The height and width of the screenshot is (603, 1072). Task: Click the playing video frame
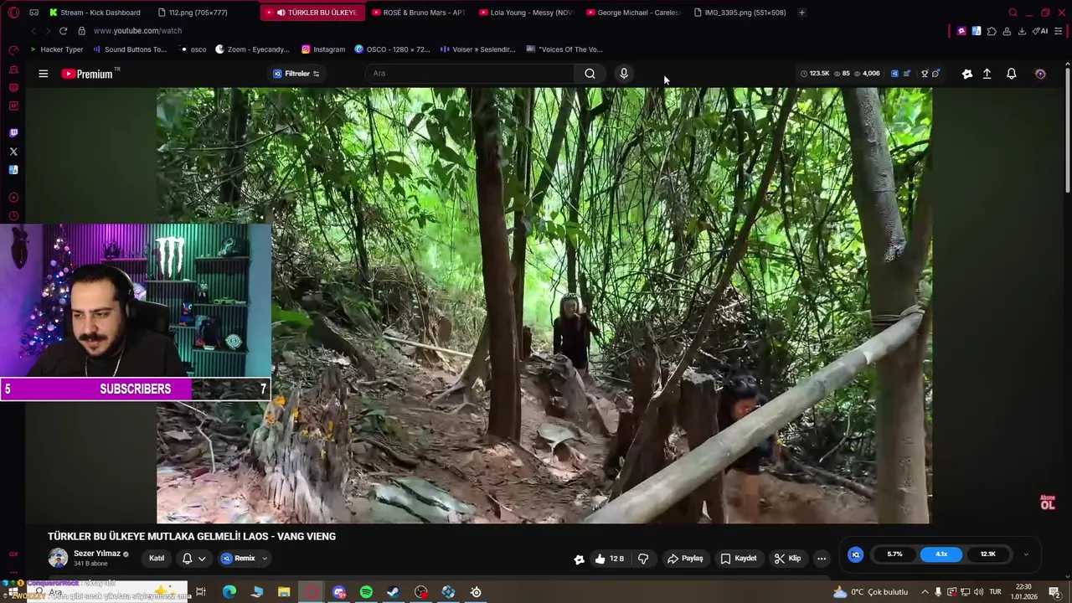pos(544,306)
